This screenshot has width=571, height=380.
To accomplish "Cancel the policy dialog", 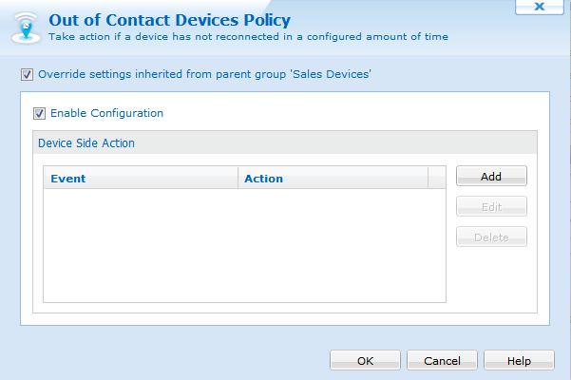I will click(442, 360).
